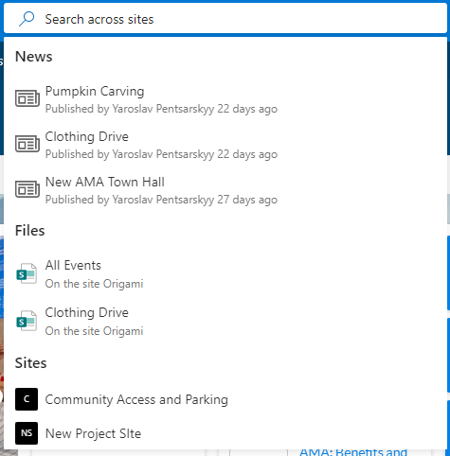Image resolution: width=450 pixels, height=456 pixels.
Task: Open the Pumpkin Carving news title
Action: click(95, 92)
